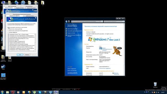167x94 pixels.
Task: Click the search magnifier in System window
Action: point(123,21)
